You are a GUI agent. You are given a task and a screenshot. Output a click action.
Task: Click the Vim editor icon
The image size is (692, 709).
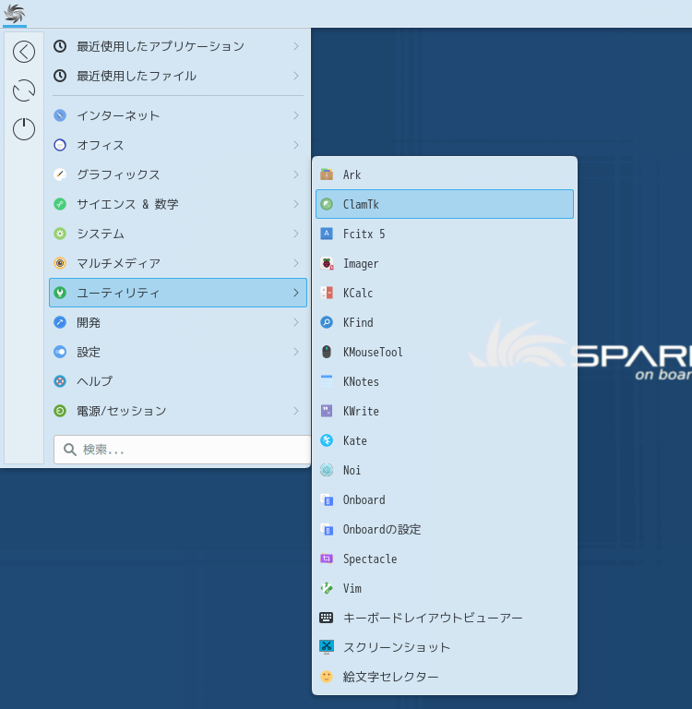tap(327, 588)
